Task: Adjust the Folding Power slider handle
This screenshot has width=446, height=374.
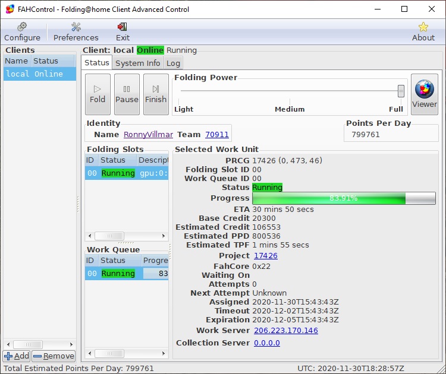Action: (401, 91)
